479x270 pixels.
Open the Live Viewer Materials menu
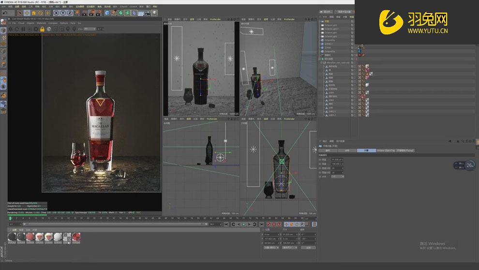pyautogui.click(x=41, y=23)
